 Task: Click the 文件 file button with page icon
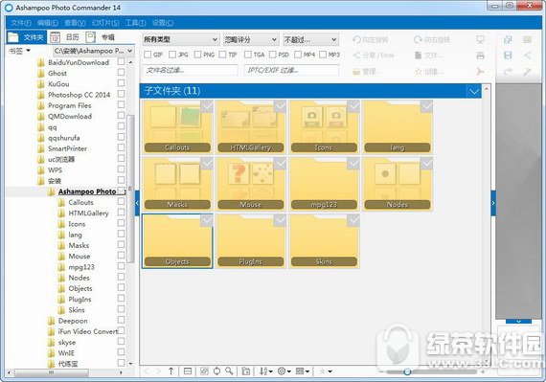tap(429, 56)
